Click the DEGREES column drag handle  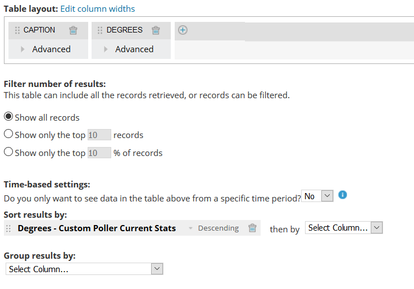[x=100, y=30]
